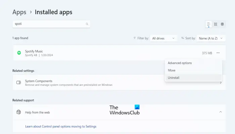Image resolution: width=235 pixels, height=134 pixels.
Task: Click the System Components icon
Action: point(19,82)
